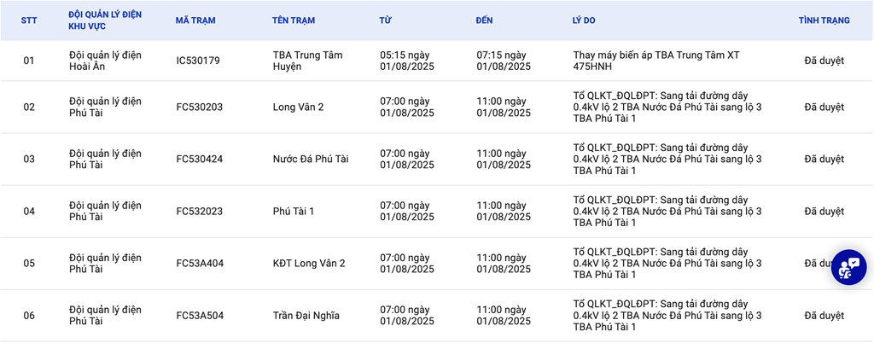Select station code FC530203

click(199, 107)
